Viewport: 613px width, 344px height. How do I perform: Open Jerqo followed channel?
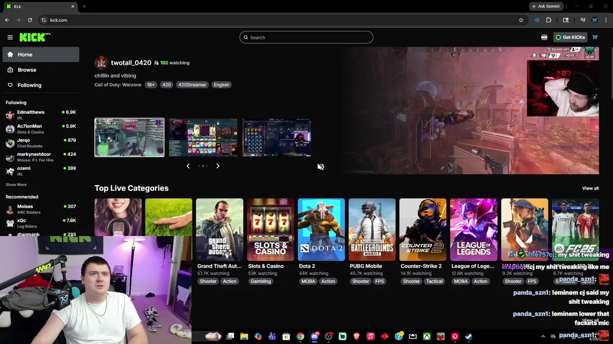pyautogui.click(x=41, y=143)
